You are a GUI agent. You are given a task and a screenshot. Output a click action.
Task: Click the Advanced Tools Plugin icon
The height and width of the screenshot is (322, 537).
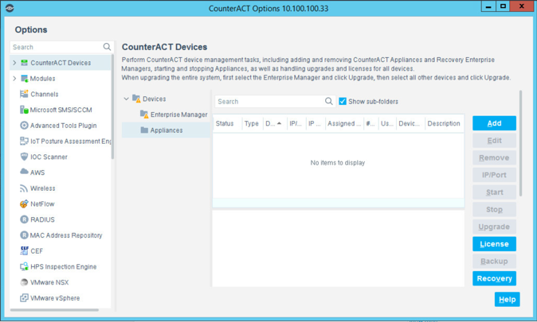[24, 126]
